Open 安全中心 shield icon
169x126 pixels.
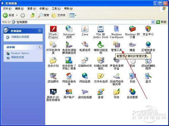(148, 29)
